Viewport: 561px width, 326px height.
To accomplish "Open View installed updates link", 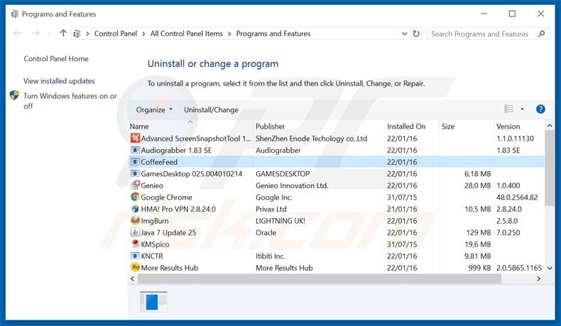I will pyautogui.click(x=59, y=81).
